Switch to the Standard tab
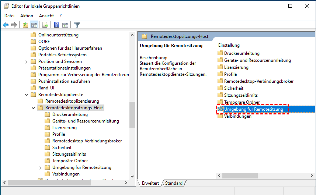 tap(174, 183)
